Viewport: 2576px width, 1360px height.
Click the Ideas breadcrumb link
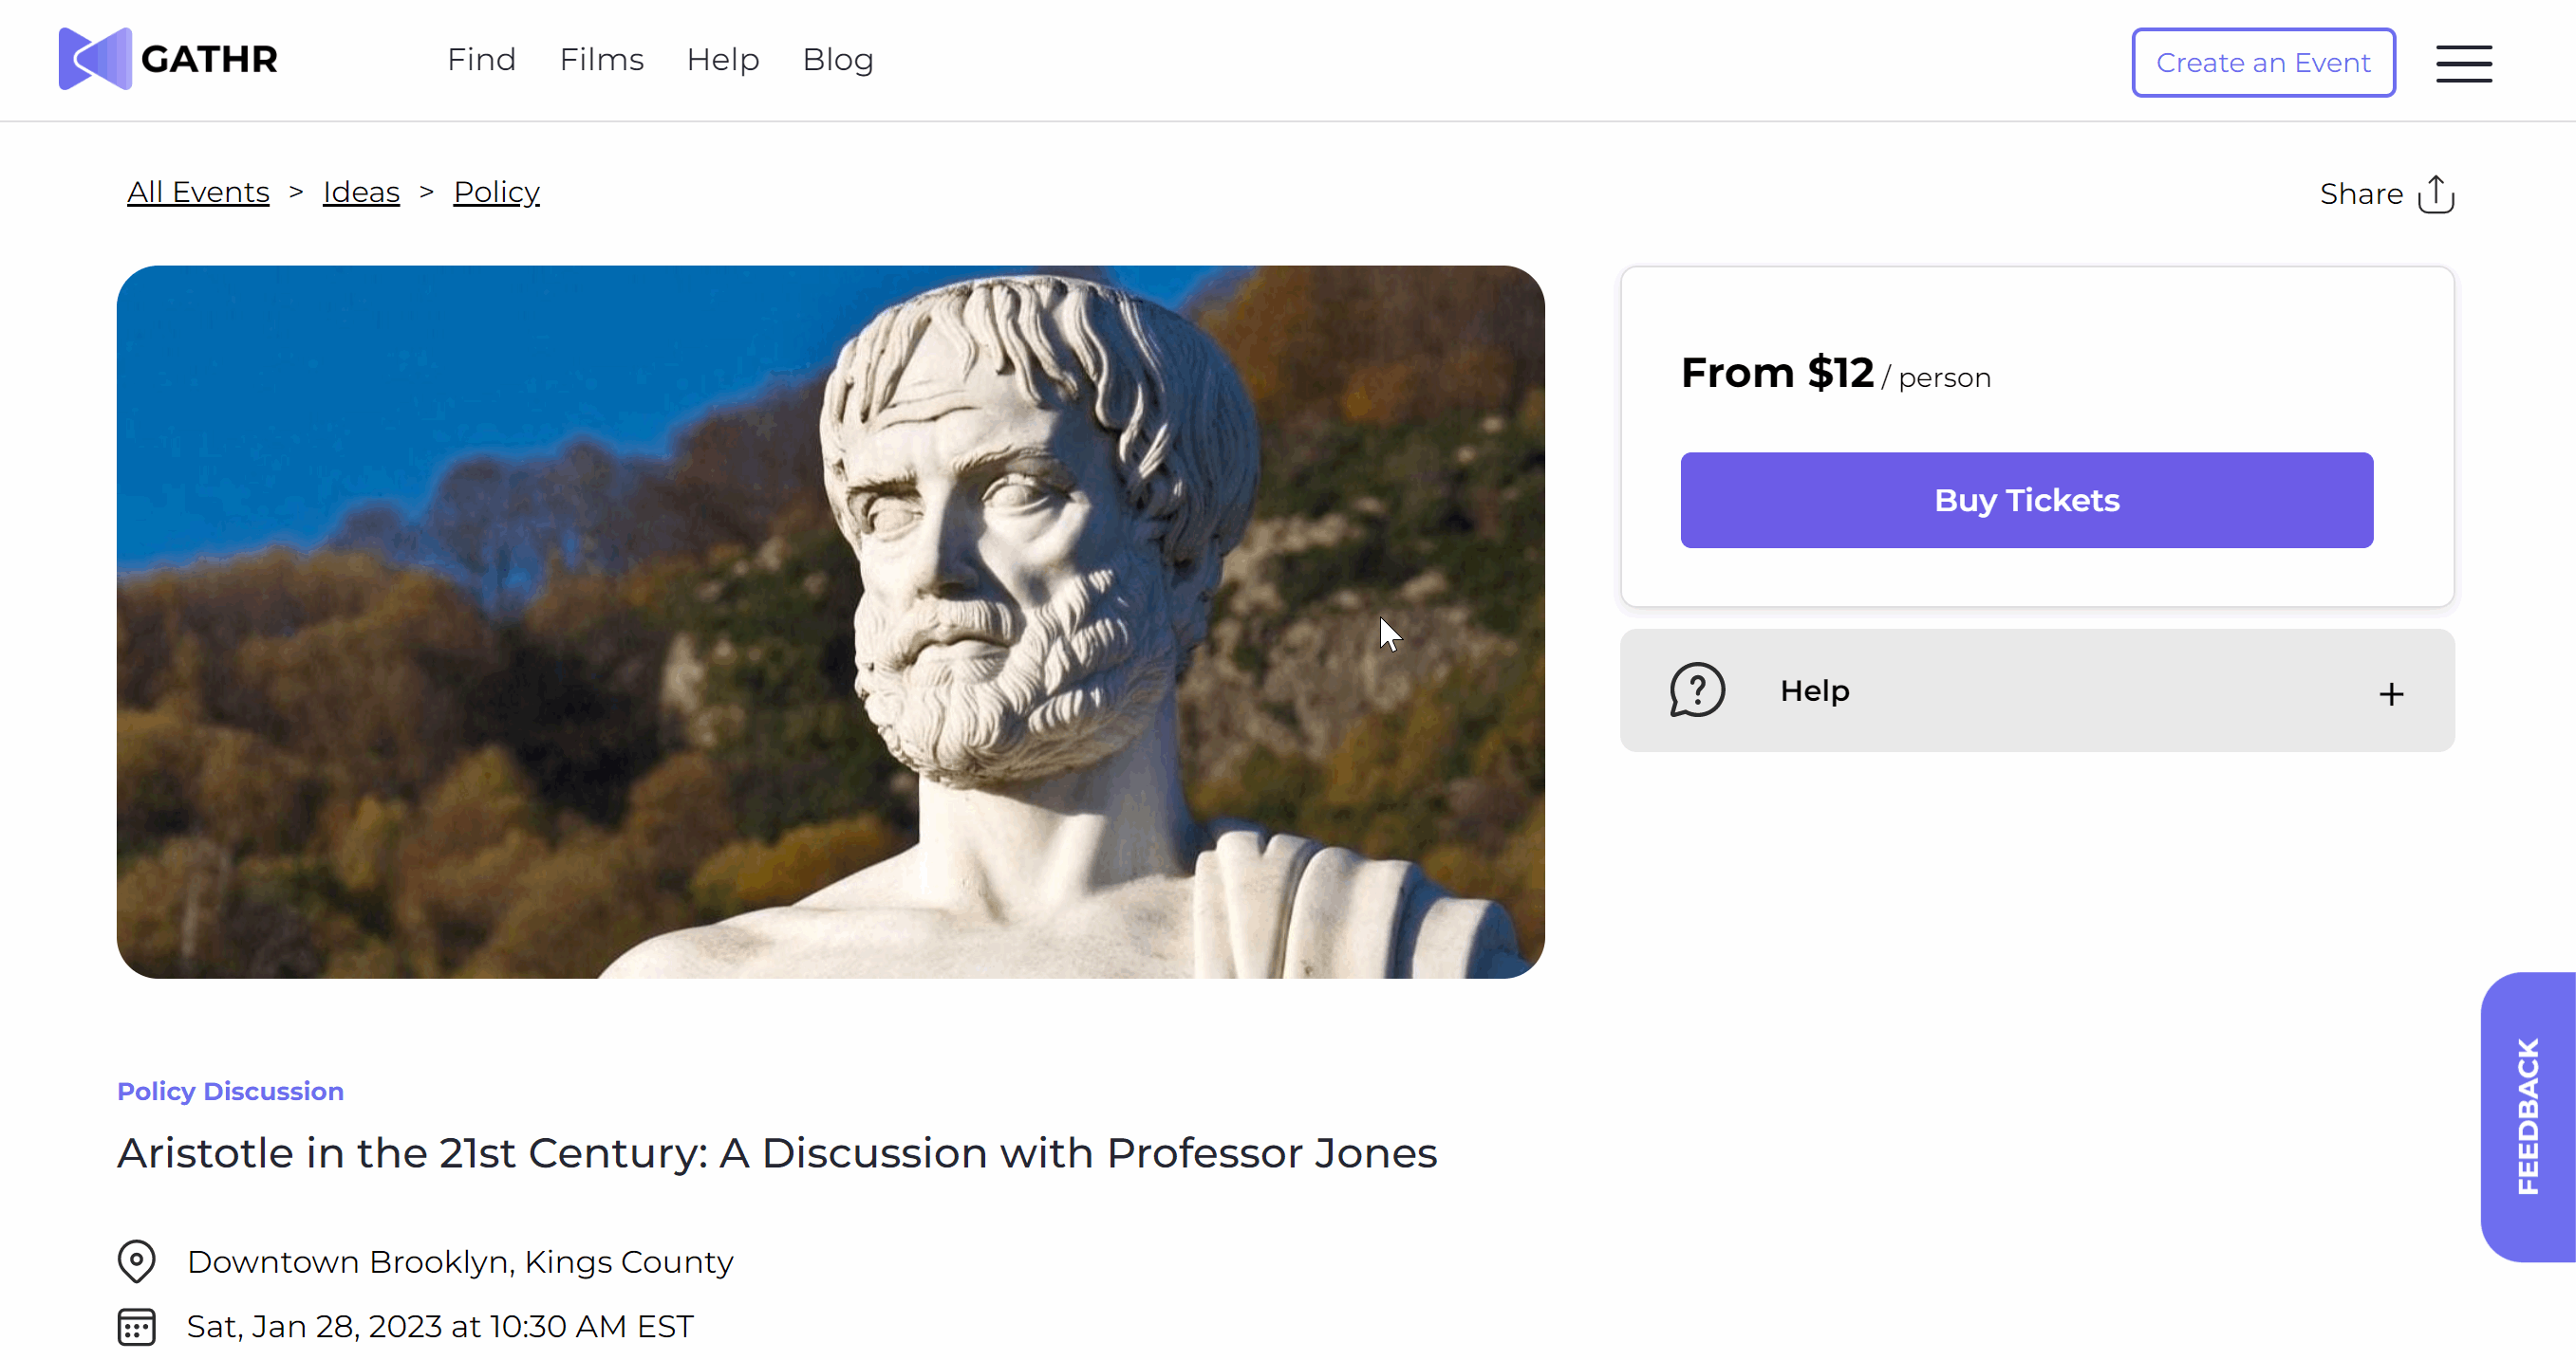click(x=362, y=191)
